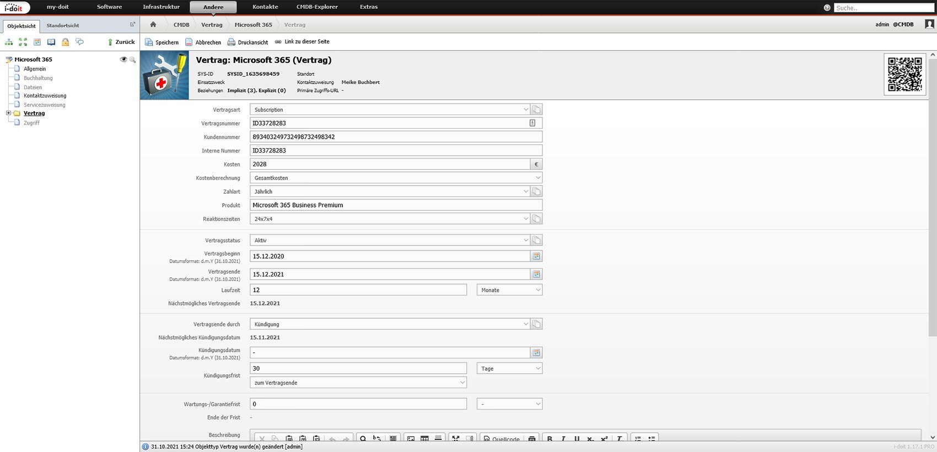Open the Kündigungsfrist unit dropdown showing Tage
This screenshot has height=452, width=937.
pos(509,368)
